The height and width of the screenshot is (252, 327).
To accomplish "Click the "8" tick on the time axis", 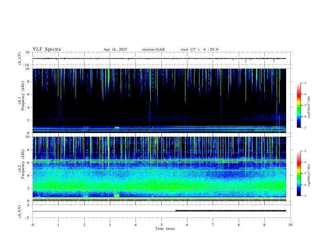I will tap(239, 225).
